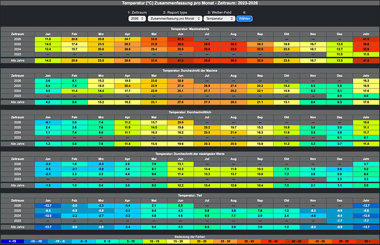
Task: Click the '-15 - -10' legend swatch
Action: click(x=36, y=241)
